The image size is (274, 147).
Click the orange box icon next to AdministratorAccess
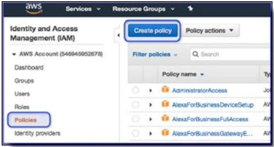tap(165, 89)
